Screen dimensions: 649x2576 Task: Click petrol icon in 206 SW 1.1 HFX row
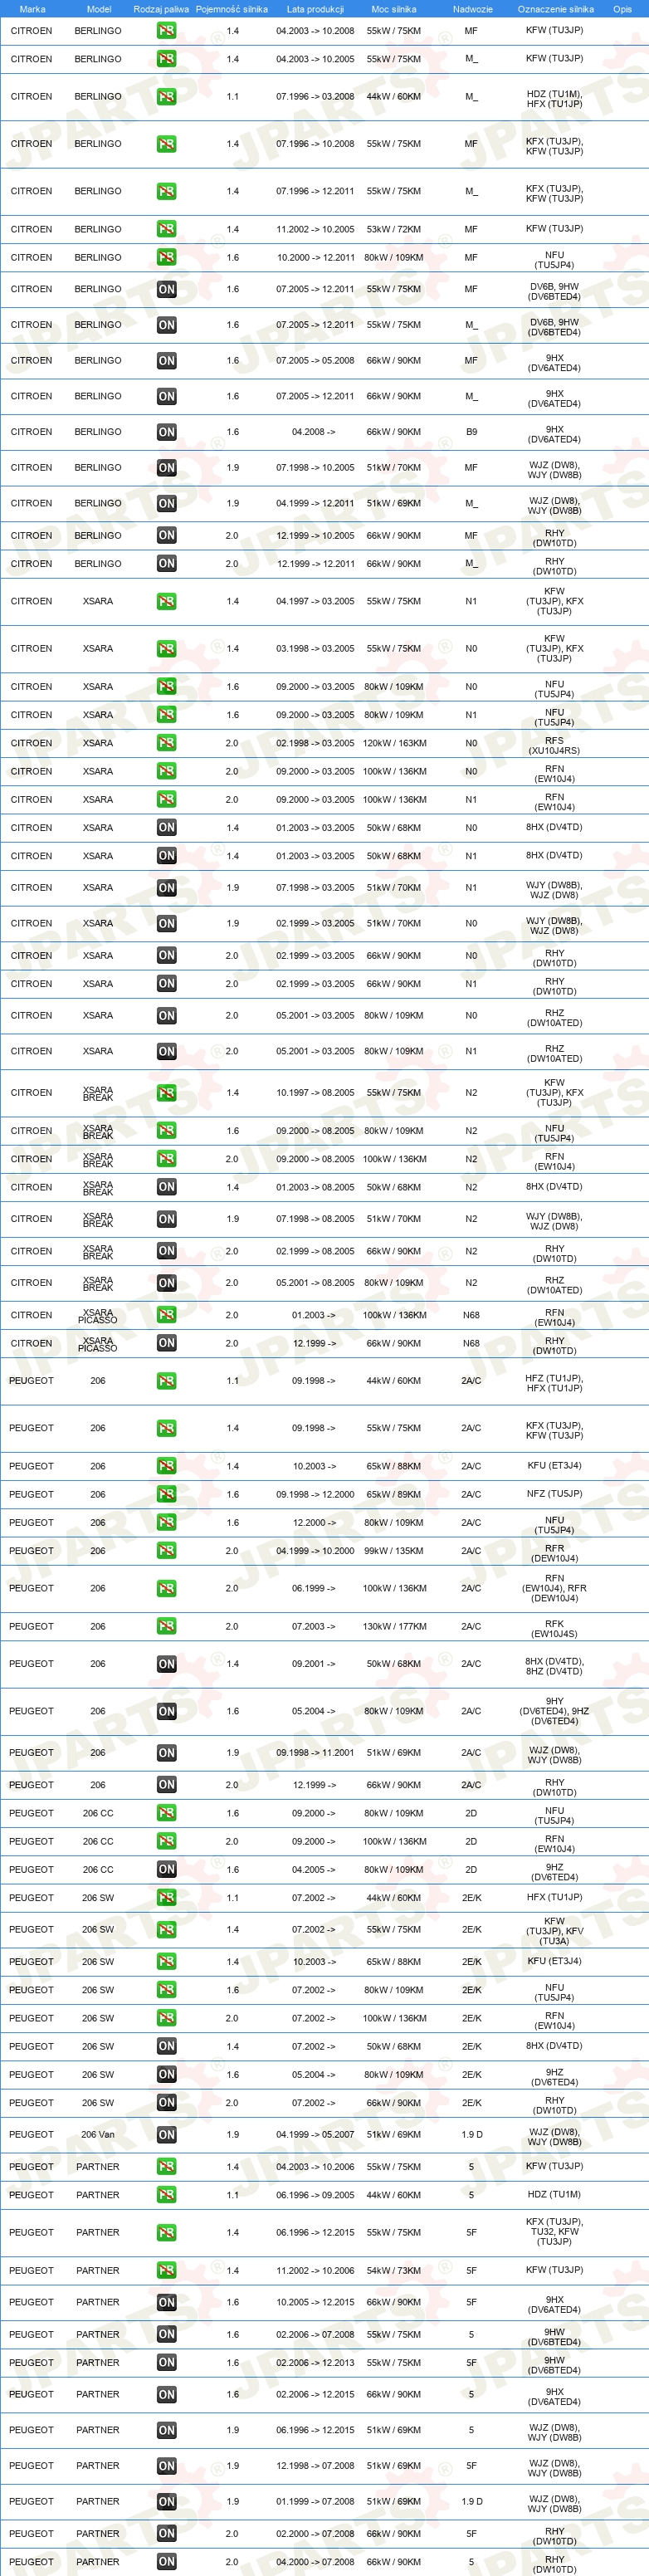click(166, 1897)
